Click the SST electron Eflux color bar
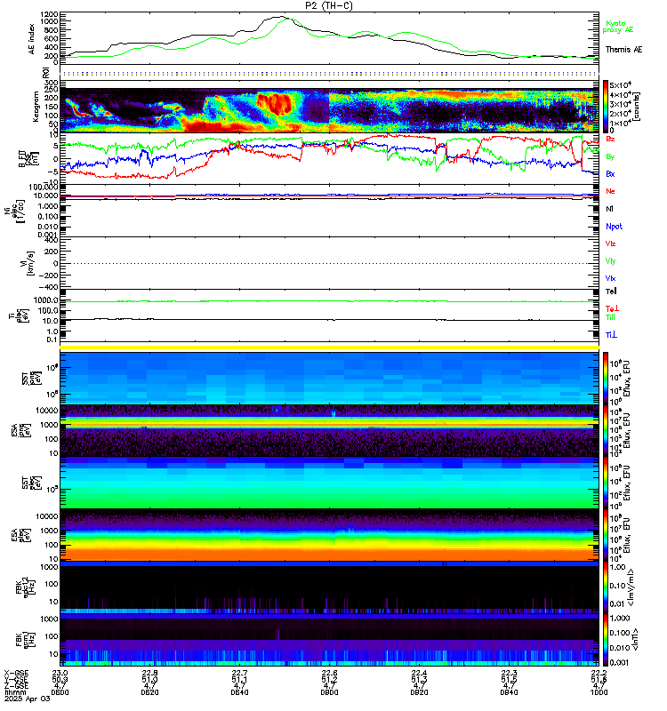 (x=606, y=483)
